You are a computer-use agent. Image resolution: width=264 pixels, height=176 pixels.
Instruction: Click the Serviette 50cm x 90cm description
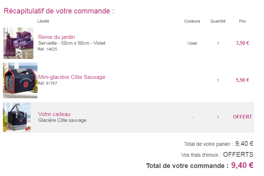click(x=72, y=43)
